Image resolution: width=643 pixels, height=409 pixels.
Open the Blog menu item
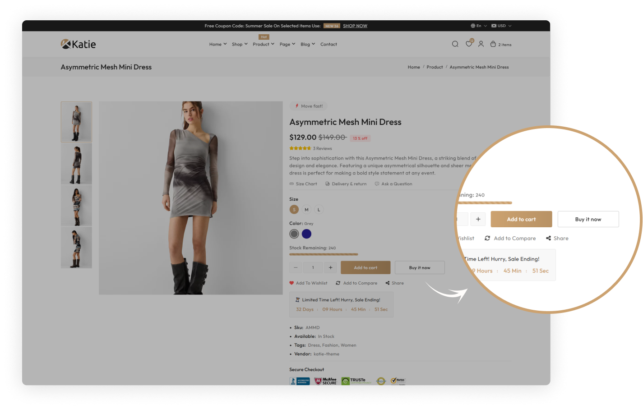308,44
